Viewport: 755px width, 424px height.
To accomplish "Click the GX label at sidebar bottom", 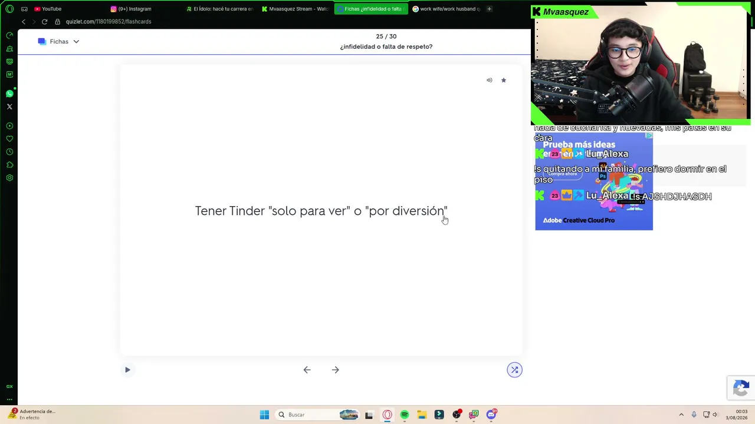I will tap(9, 386).
